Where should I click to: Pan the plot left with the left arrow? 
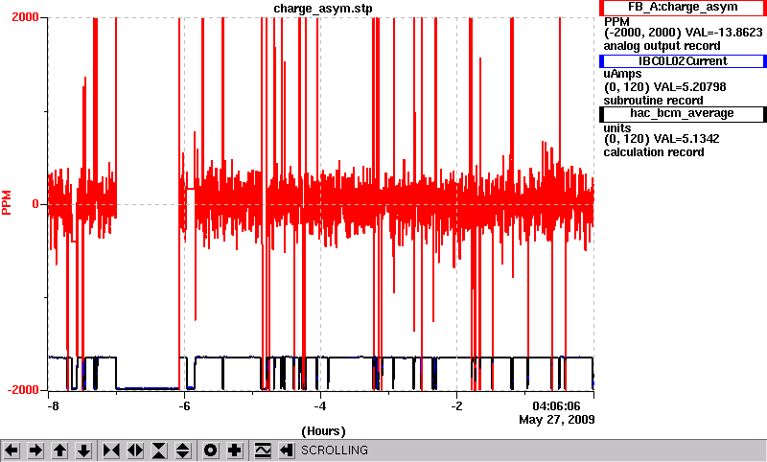[x=12, y=450]
